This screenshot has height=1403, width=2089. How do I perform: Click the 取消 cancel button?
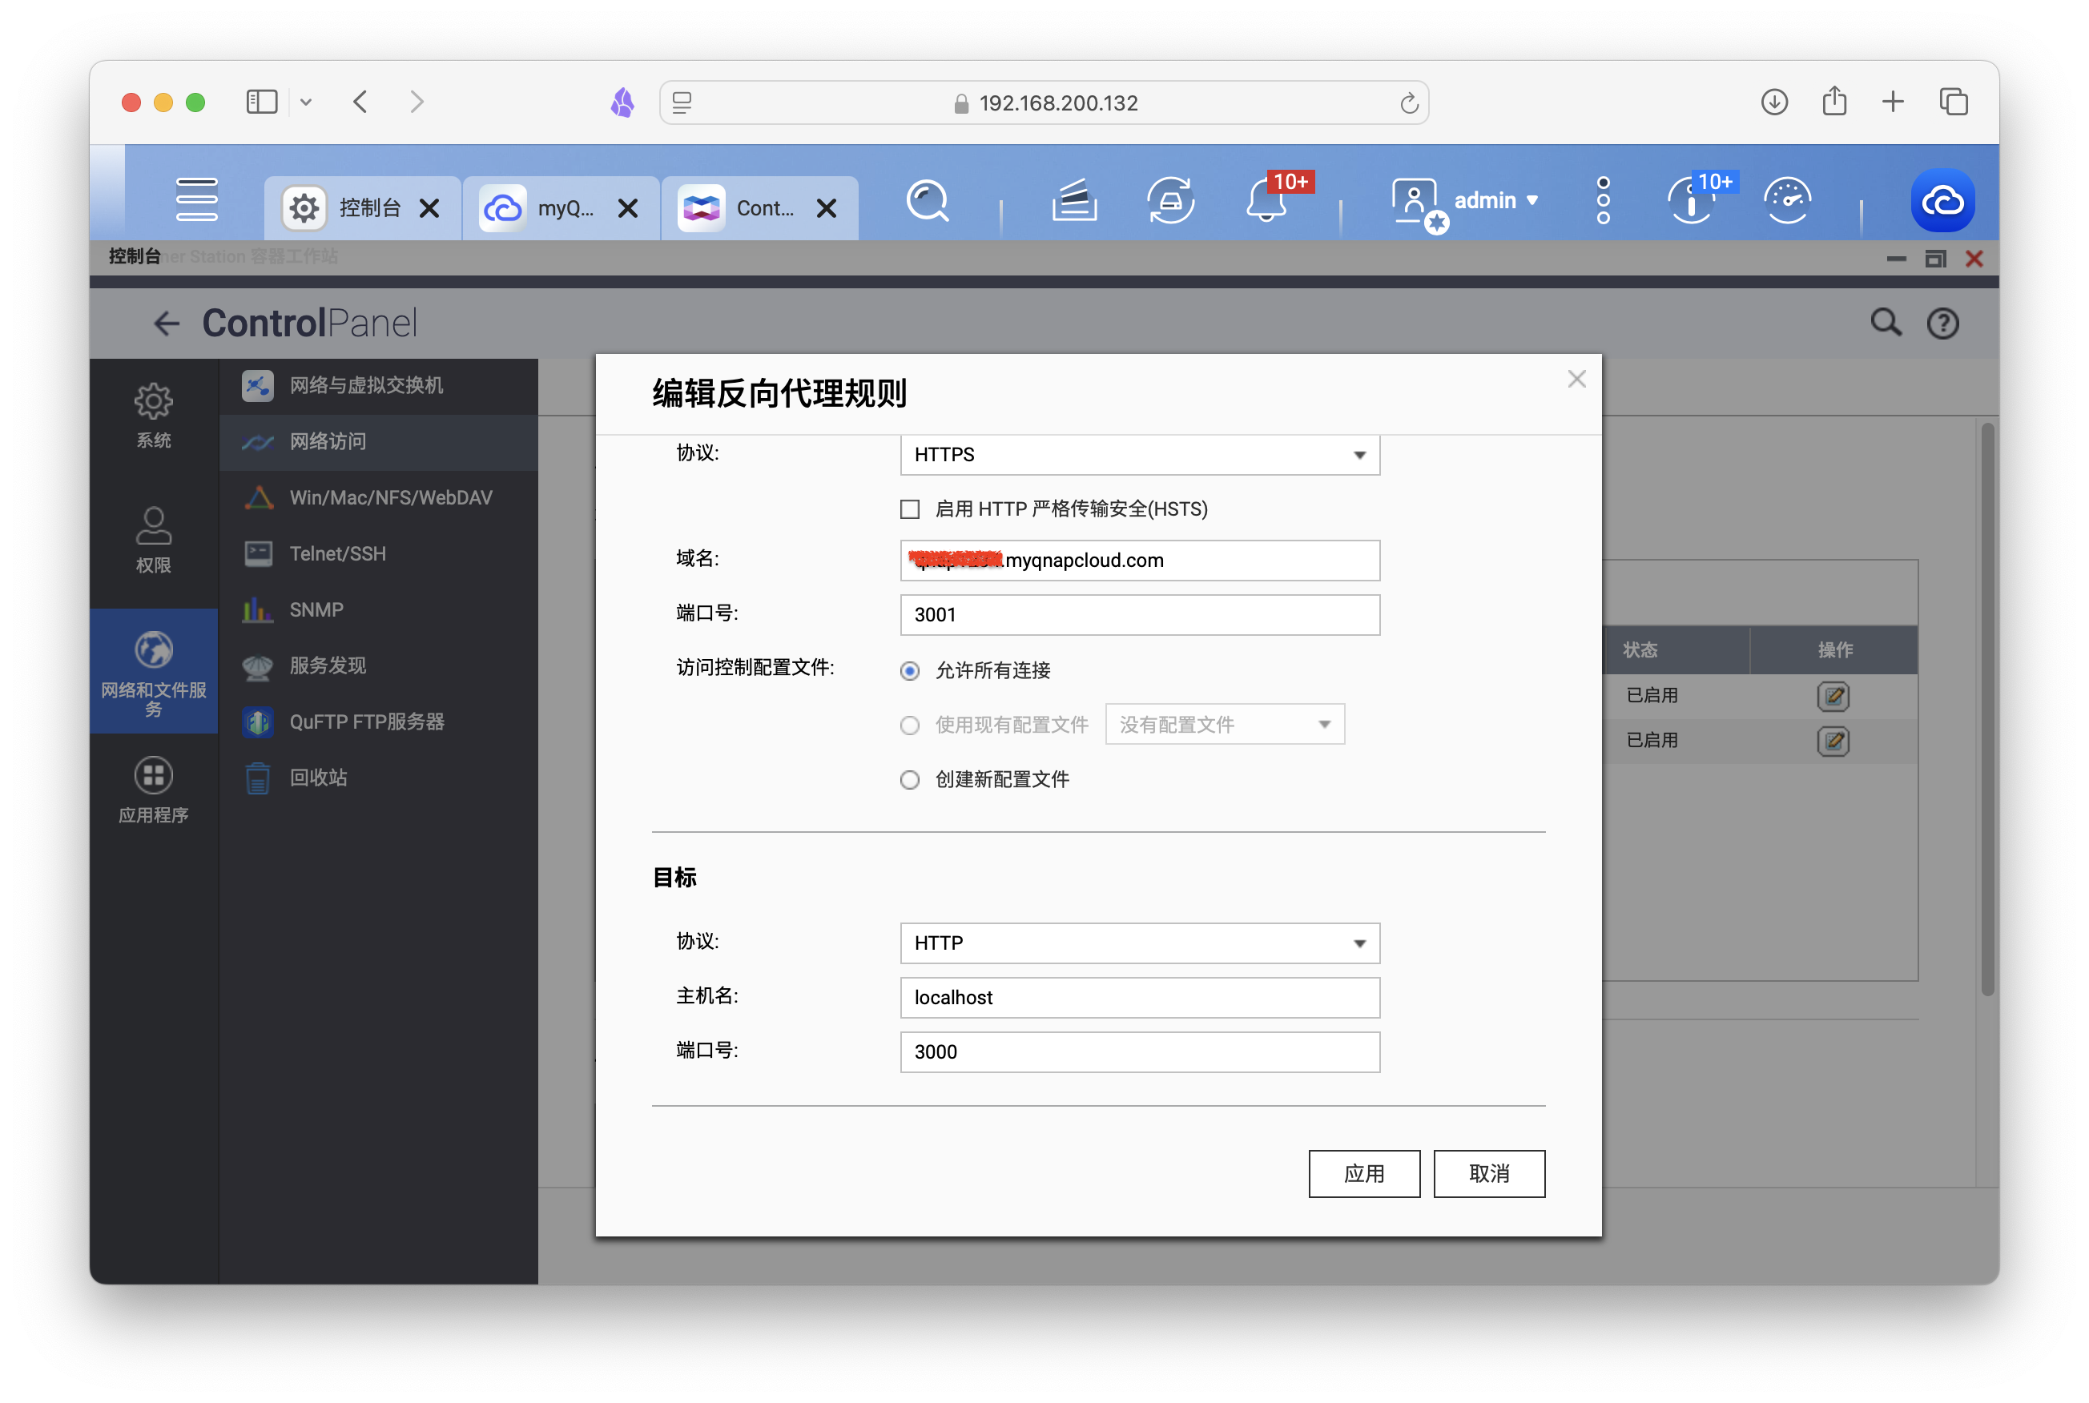(1489, 1174)
